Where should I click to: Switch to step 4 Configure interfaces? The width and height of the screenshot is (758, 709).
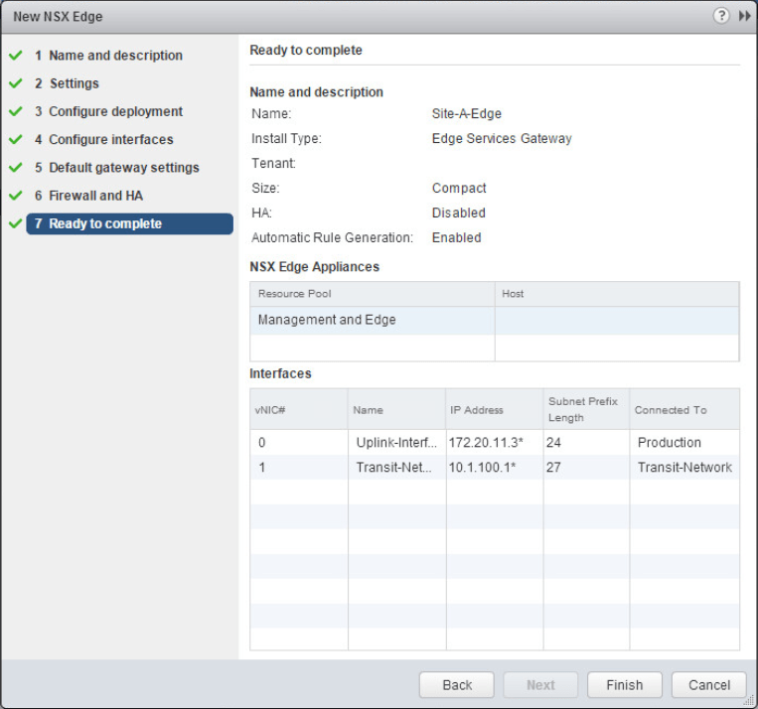pos(110,140)
